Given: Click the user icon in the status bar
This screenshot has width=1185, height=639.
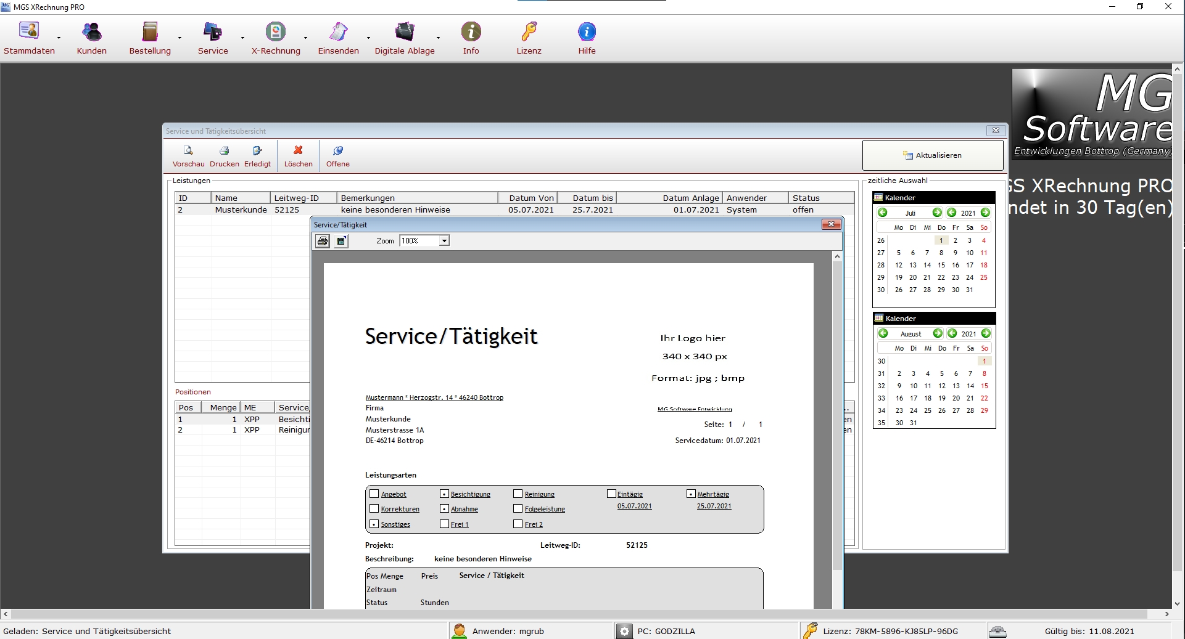Looking at the screenshot, I should coord(459,631).
